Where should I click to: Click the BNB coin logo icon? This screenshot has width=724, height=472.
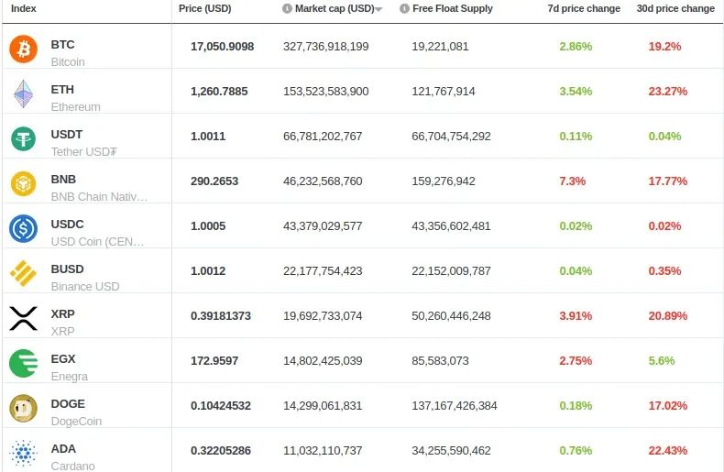pos(23,183)
